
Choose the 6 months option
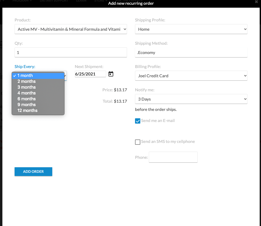[x=38, y=99]
